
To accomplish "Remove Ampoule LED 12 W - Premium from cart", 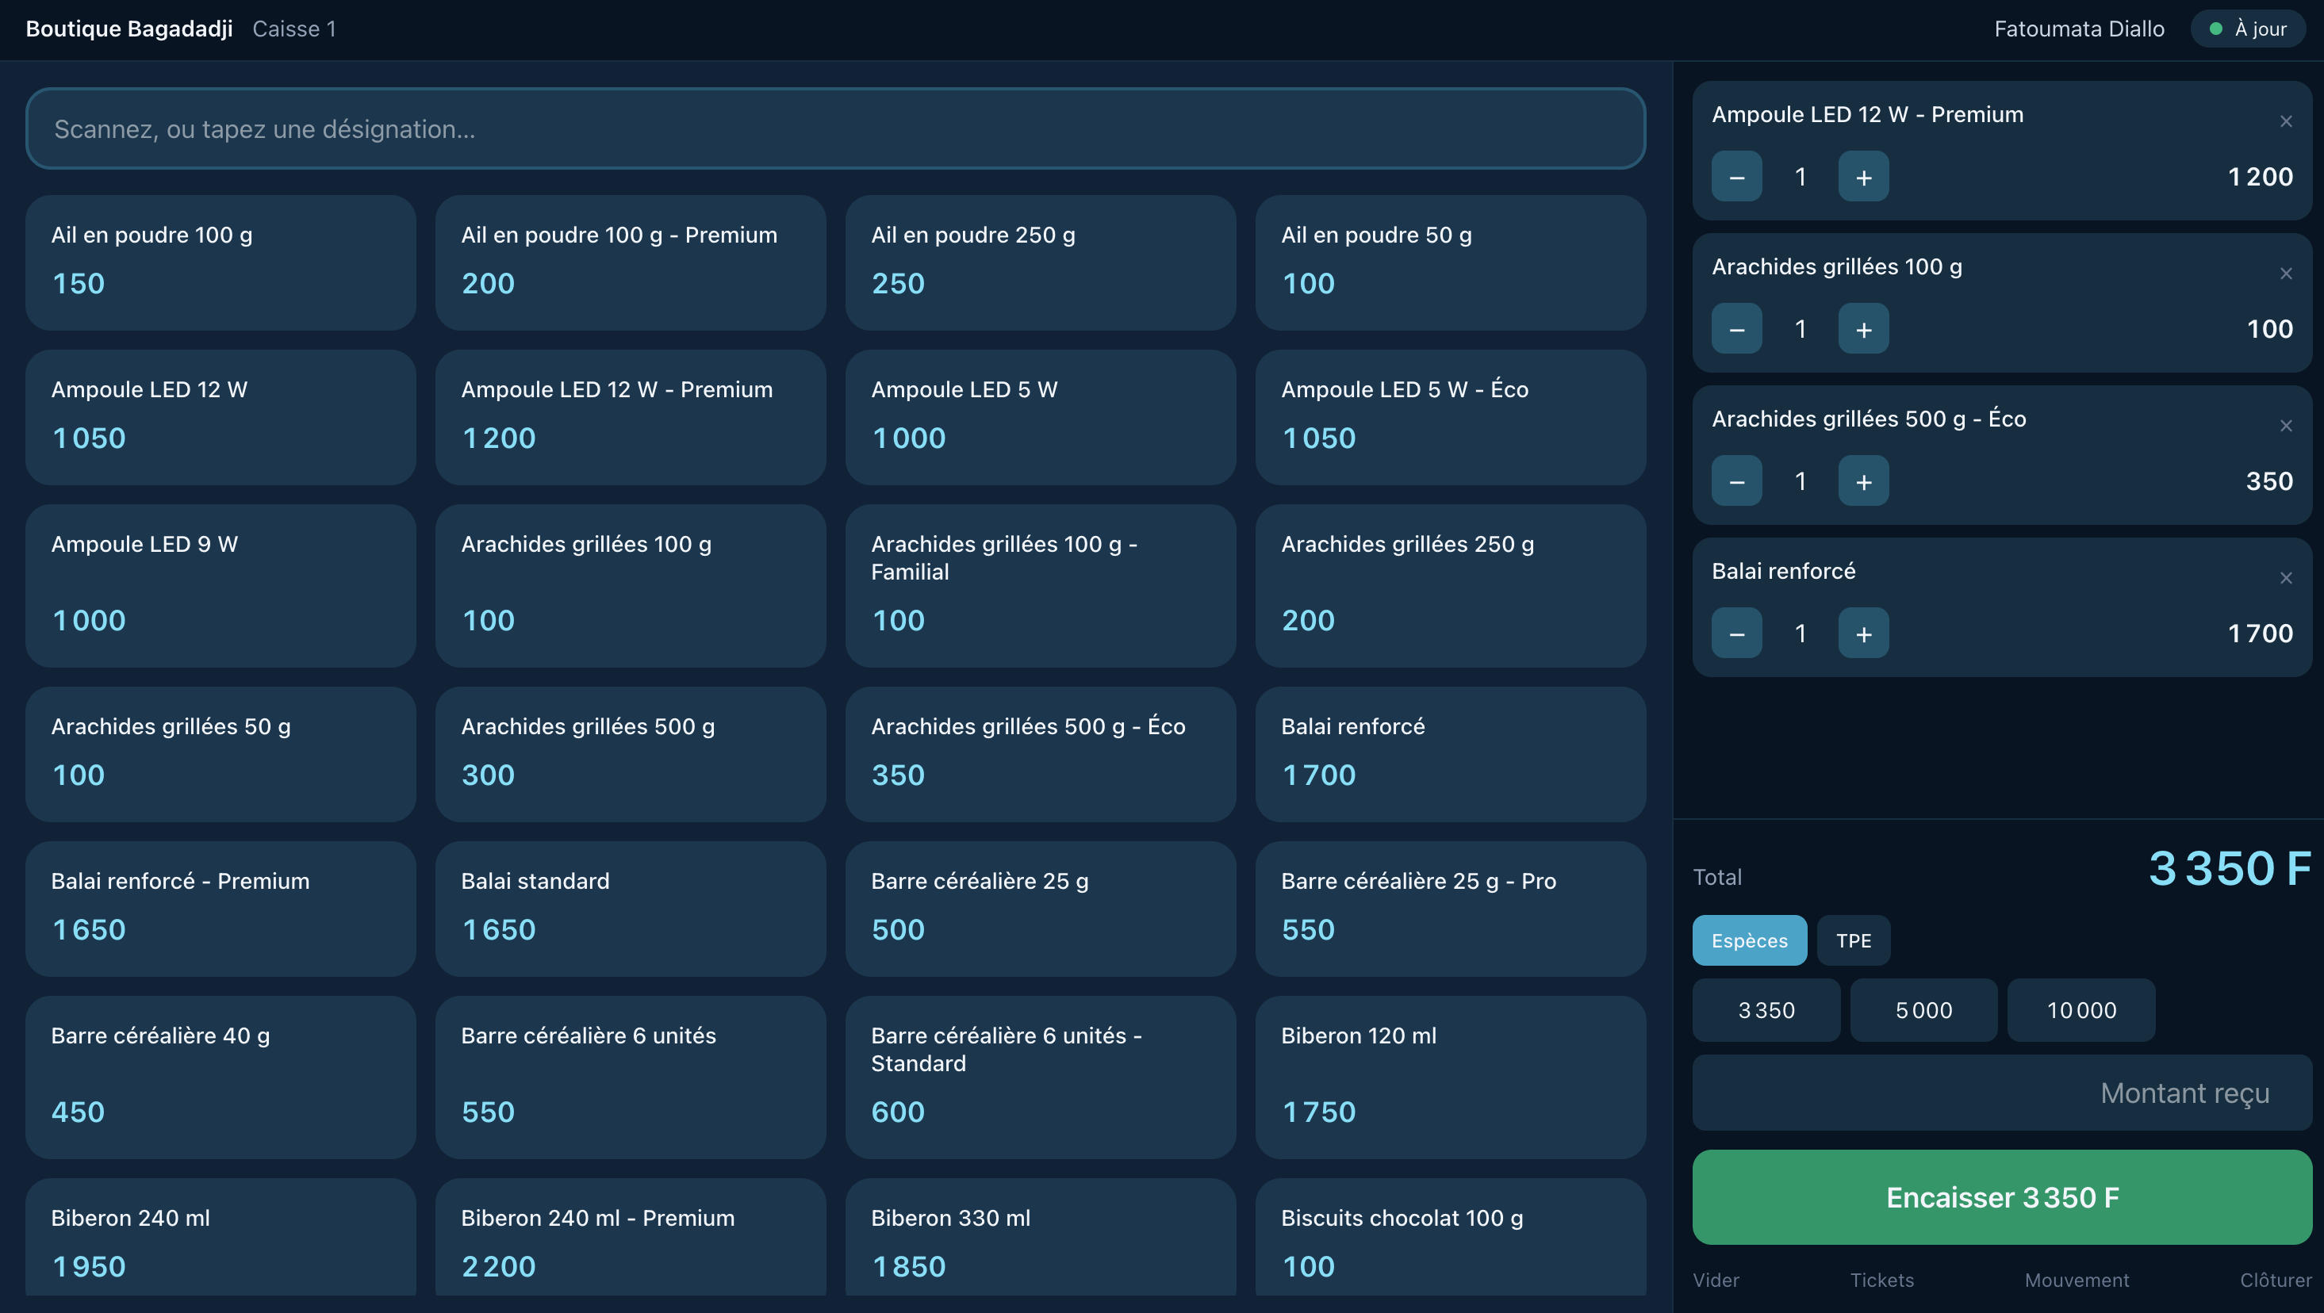I will coord(2285,122).
